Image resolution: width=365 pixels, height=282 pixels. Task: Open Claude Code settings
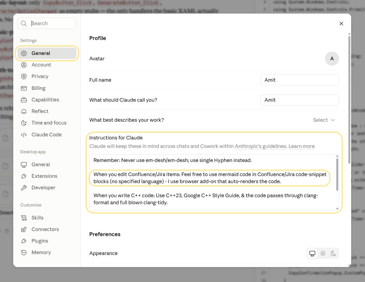tap(47, 135)
